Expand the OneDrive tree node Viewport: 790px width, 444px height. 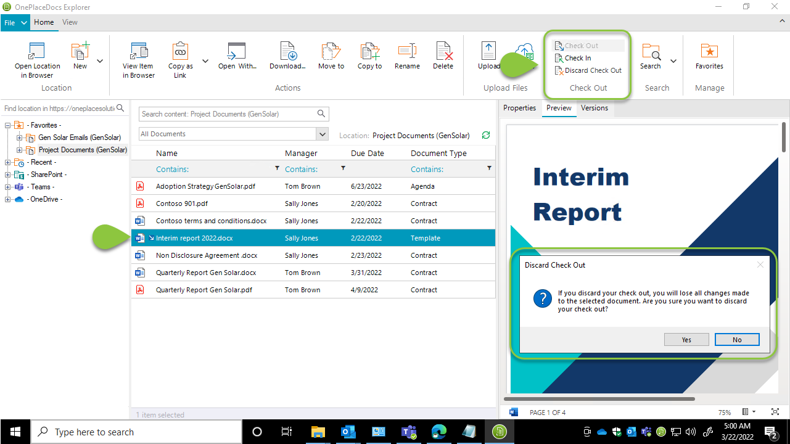[x=8, y=199]
